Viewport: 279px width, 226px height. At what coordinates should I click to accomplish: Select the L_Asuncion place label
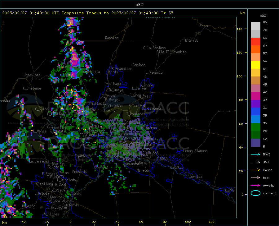(x=155, y=72)
